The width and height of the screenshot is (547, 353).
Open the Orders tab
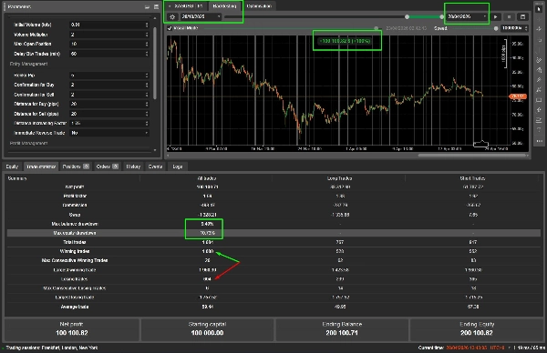tap(107, 166)
